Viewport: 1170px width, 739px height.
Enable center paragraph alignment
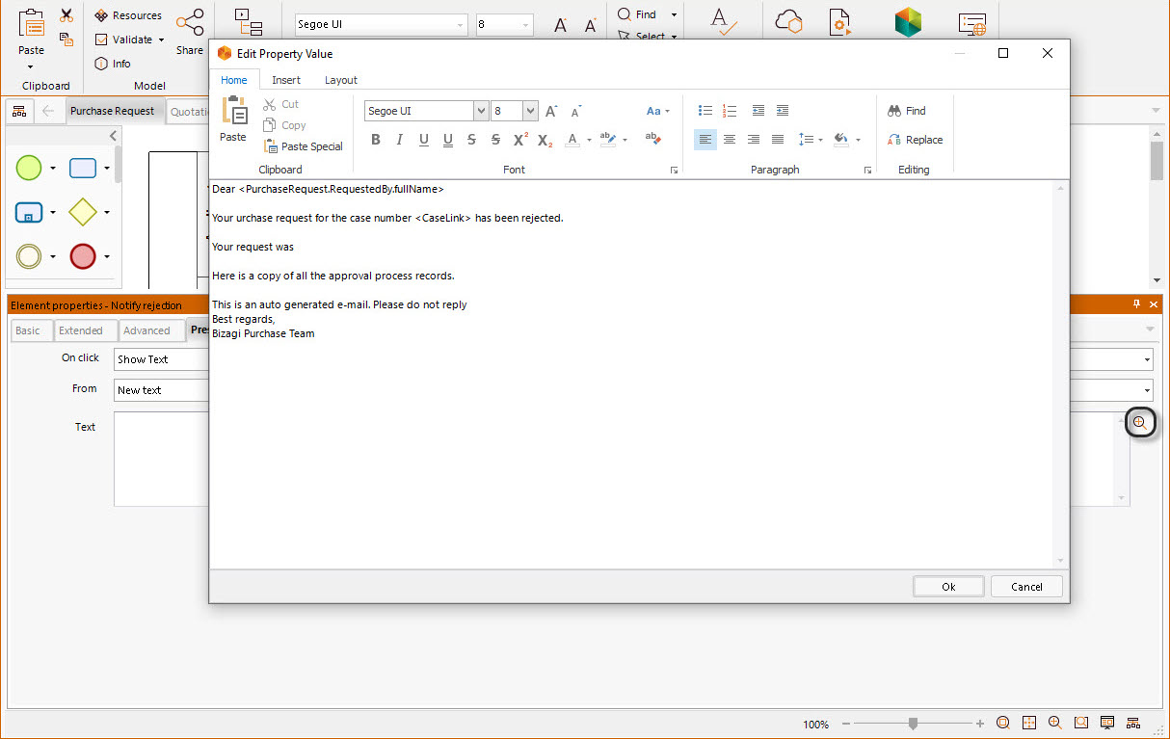730,140
